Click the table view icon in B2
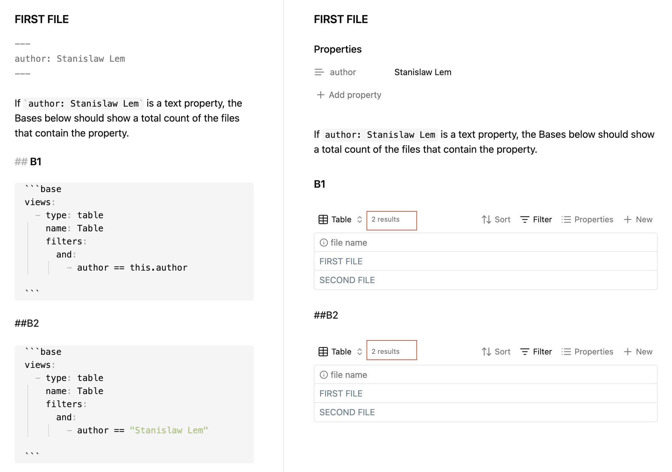672x472 pixels. click(x=323, y=352)
